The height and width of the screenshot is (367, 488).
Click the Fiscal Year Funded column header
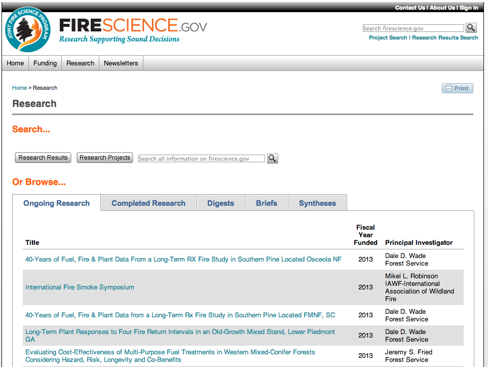coord(365,235)
